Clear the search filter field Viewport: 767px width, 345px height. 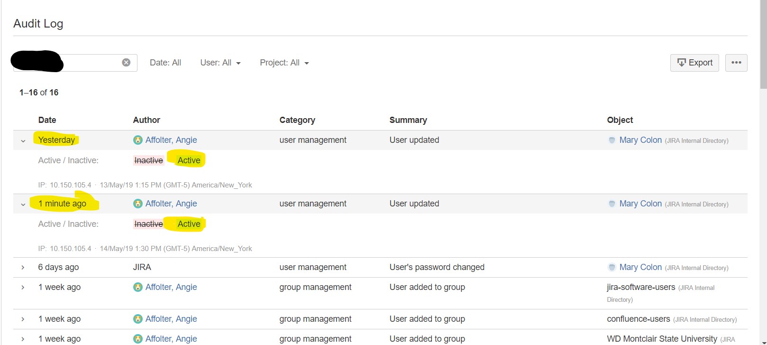point(126,63)
